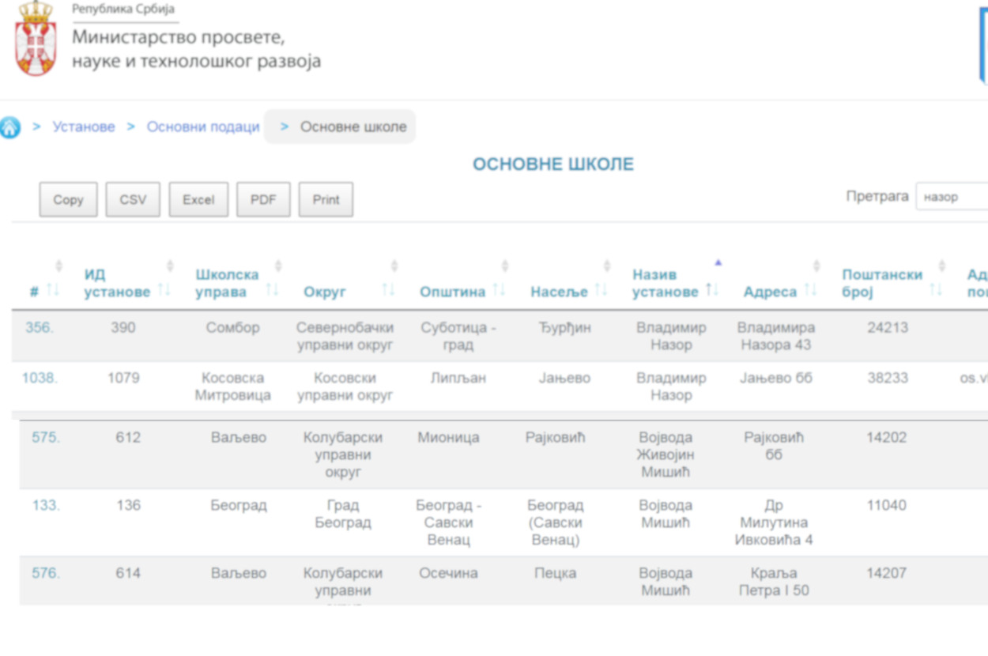The image size is (988, 656).
Task: Focus the Претрага search field
Action: click(x=952, y=197)
